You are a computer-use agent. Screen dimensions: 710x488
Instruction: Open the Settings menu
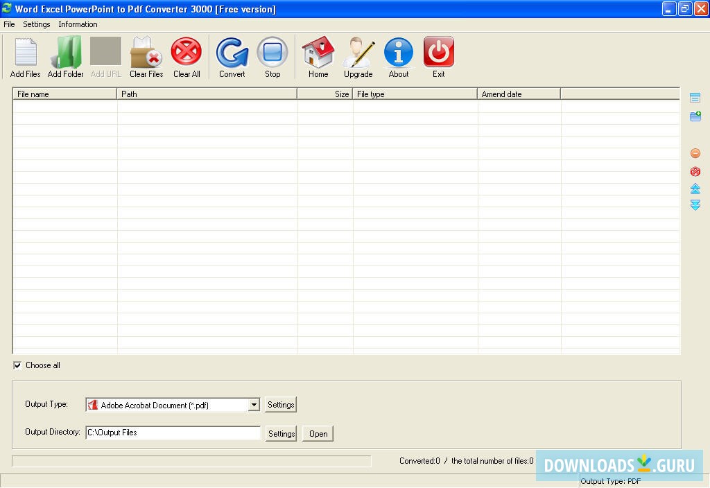pyautogui.click(x=37, y=24)
